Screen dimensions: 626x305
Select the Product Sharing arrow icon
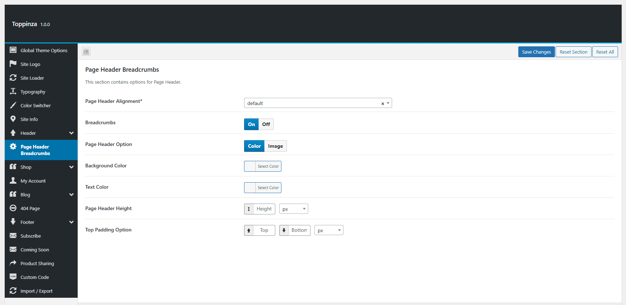click(x=13, y=263)
